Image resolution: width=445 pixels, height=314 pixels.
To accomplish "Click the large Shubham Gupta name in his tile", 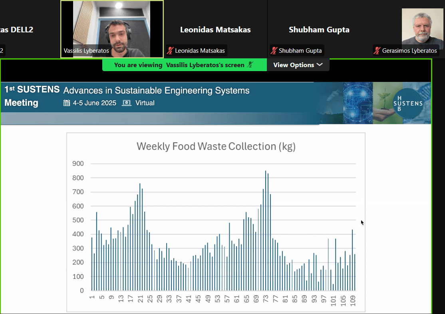I will pos(319,30).
